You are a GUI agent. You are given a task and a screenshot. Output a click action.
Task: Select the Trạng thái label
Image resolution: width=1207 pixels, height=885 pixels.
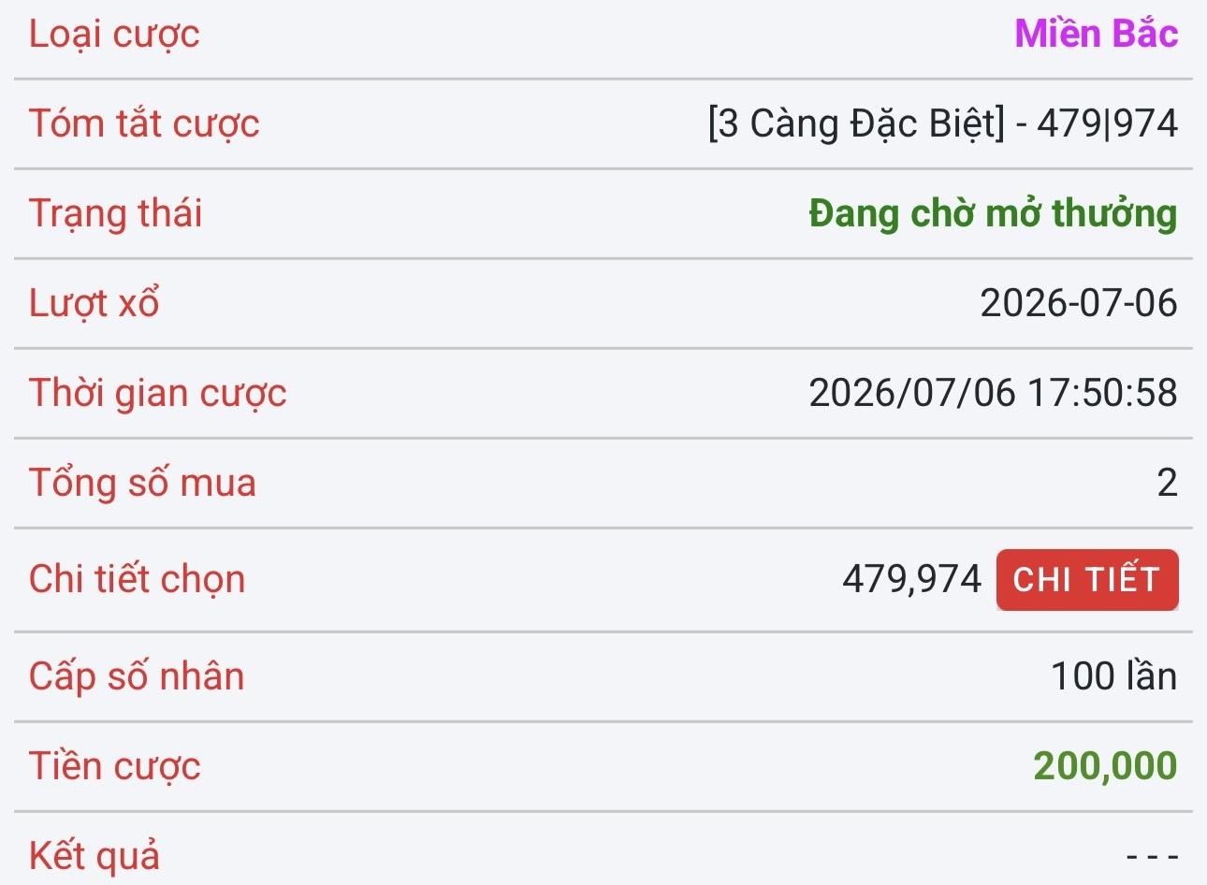tap(115, 214)
